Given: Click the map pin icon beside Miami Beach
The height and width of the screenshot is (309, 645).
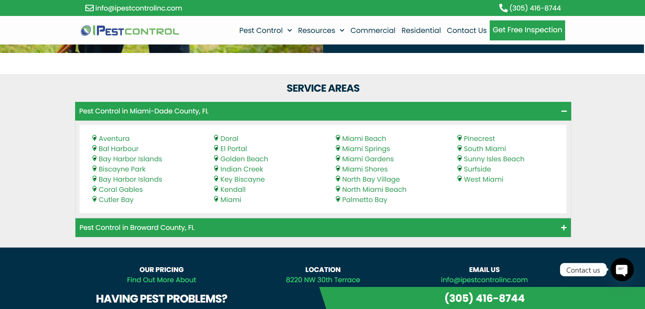Looking at the screenshot, I should (338, 138).
